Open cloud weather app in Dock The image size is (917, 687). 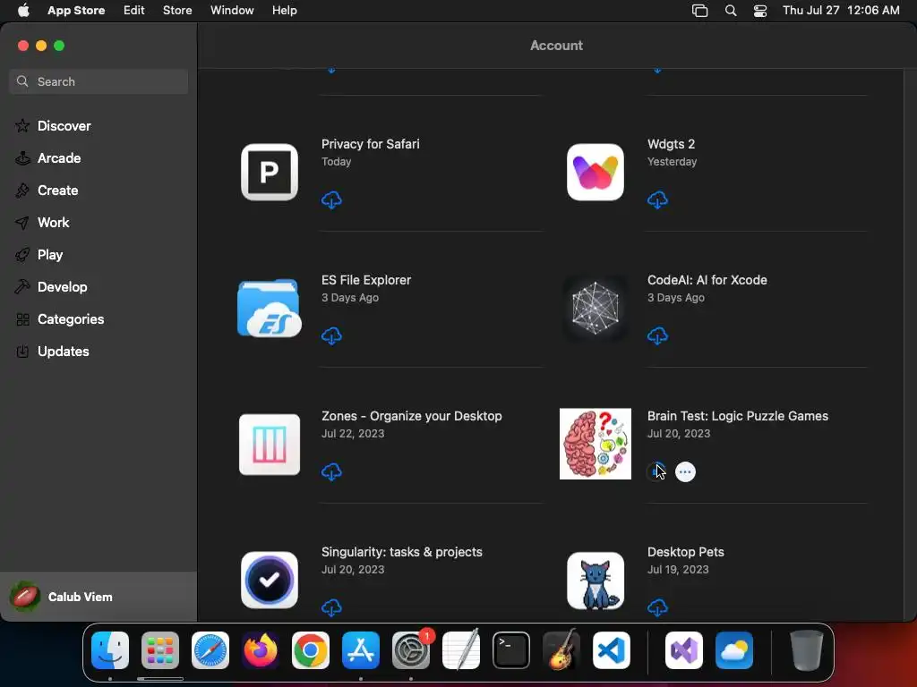734,649
